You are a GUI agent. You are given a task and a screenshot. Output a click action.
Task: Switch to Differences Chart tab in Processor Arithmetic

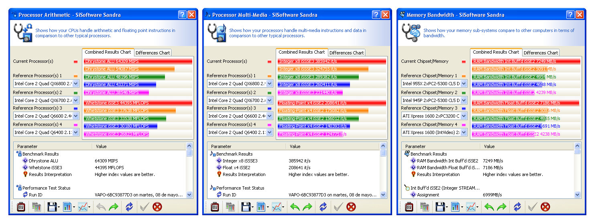(x=153, y=53)
